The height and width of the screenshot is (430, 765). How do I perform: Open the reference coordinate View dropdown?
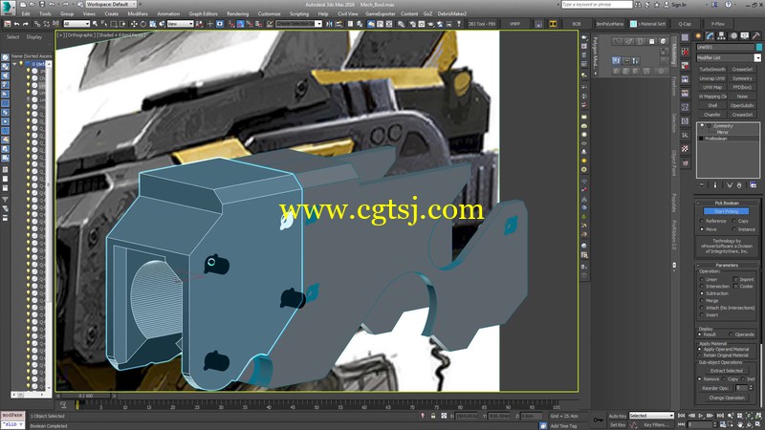click(x=180, y=23)
